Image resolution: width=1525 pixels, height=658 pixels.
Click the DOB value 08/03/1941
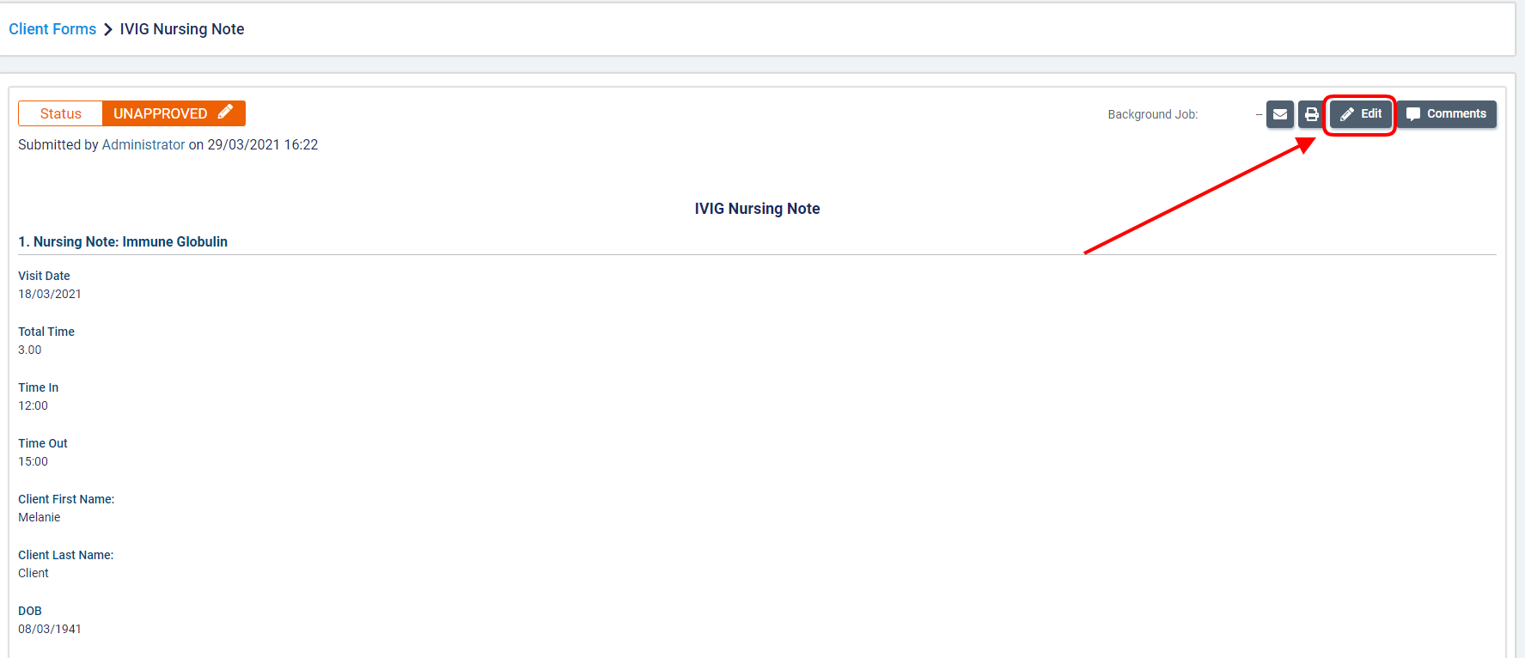[50, 629]
